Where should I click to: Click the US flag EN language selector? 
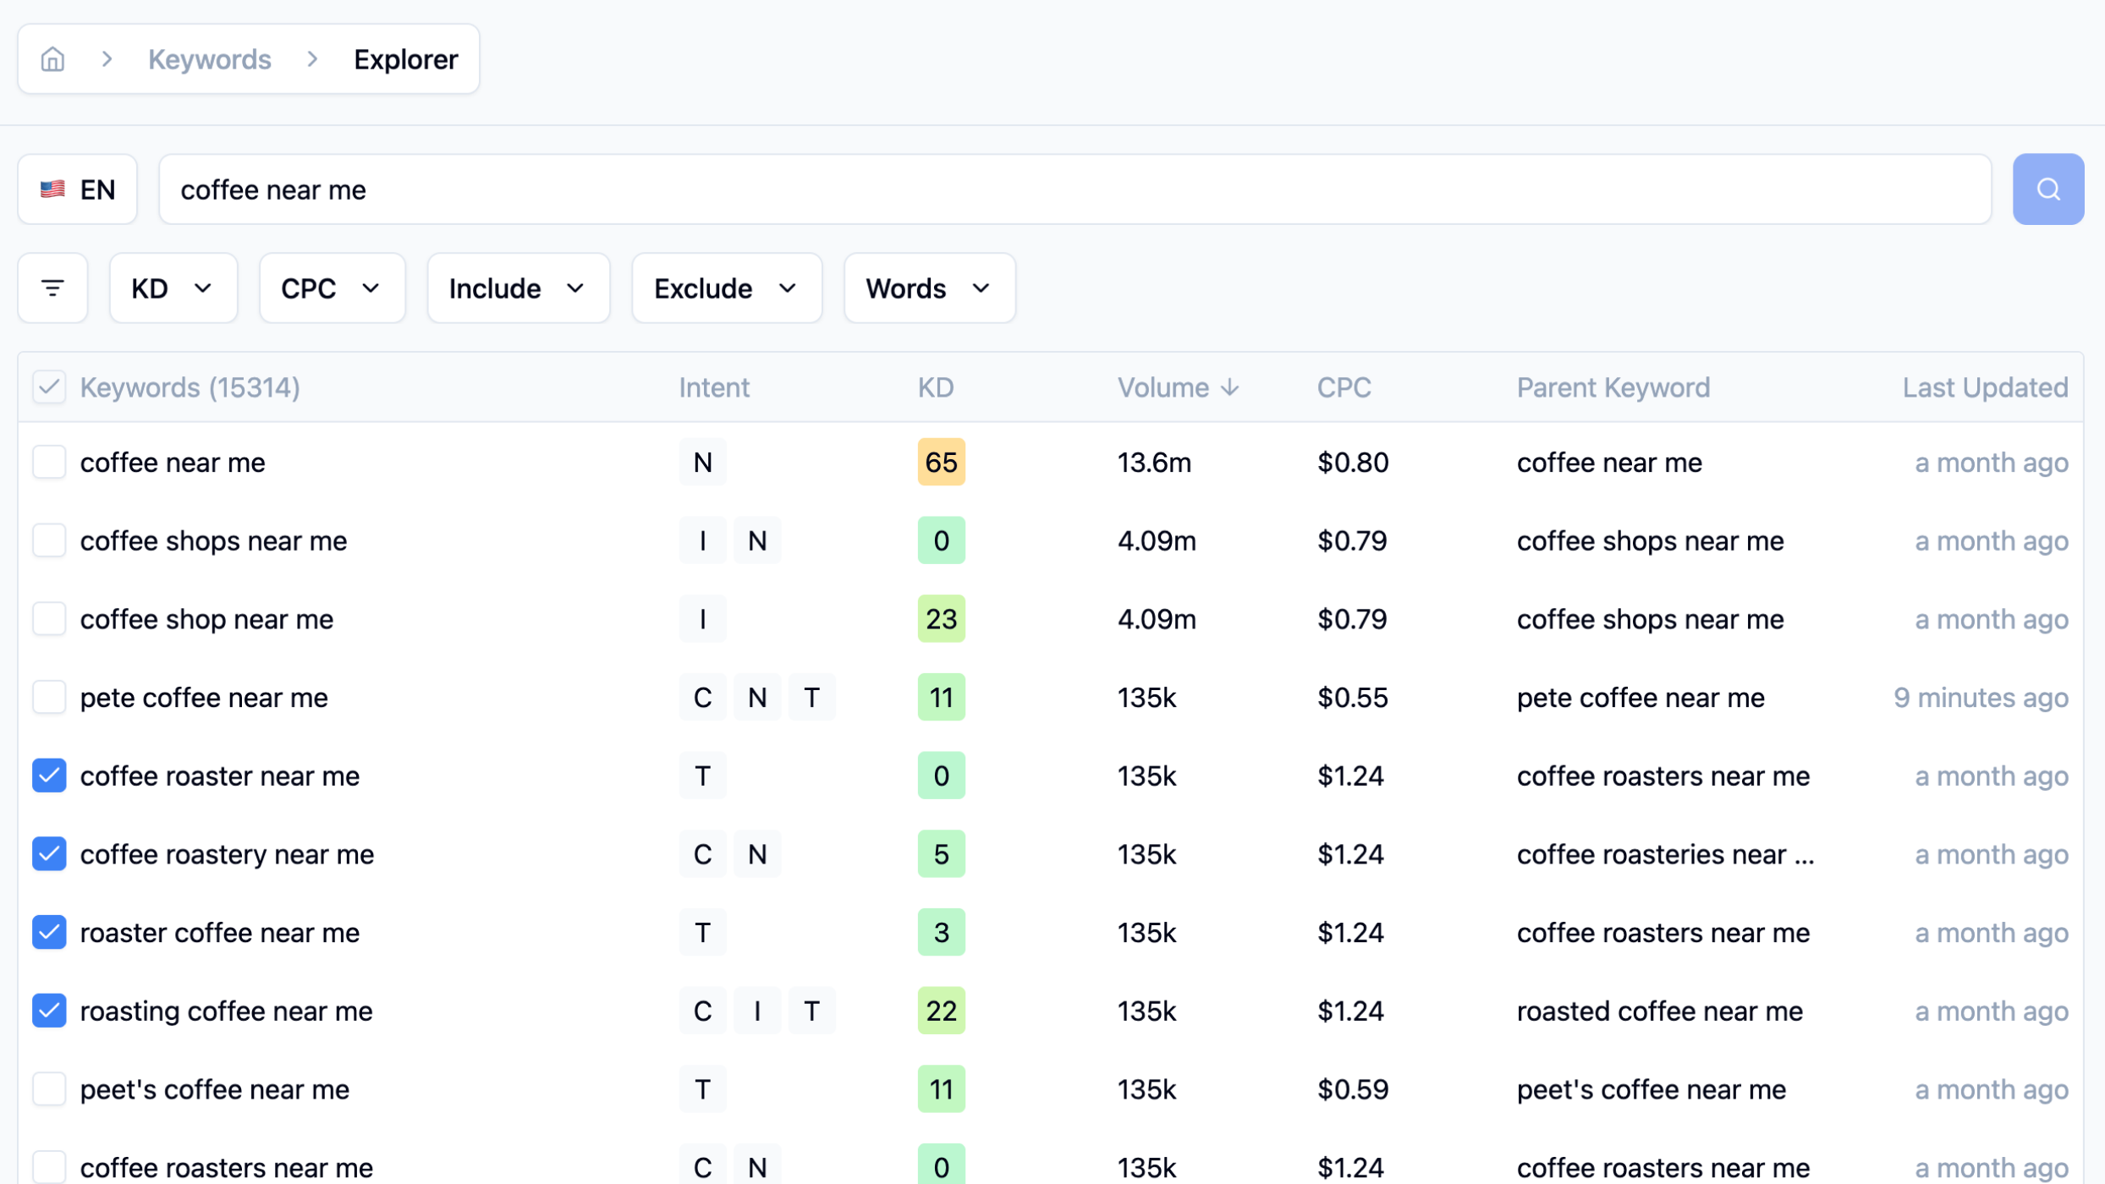point(78,189)
